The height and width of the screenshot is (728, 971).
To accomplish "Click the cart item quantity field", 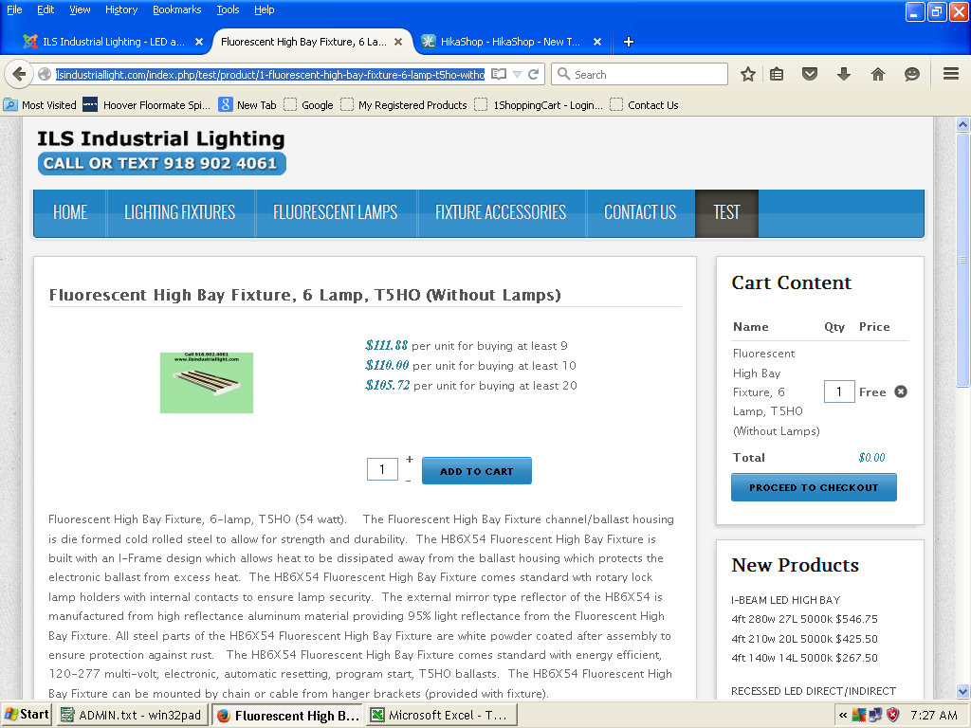I will point(839,391).
